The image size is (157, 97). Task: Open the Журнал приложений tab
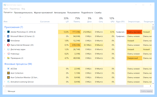pos(43,13)
